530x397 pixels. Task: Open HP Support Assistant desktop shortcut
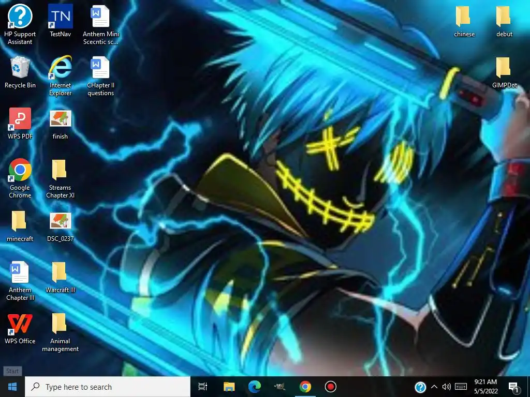click(20, 24)
